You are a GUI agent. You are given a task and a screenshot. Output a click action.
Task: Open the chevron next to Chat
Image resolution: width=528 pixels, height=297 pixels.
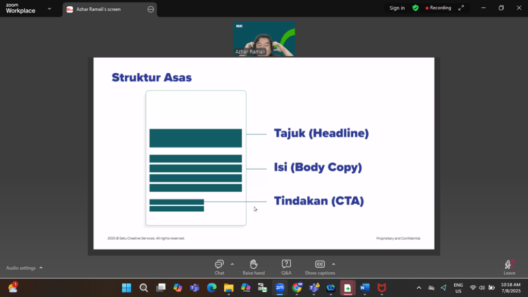232,264
